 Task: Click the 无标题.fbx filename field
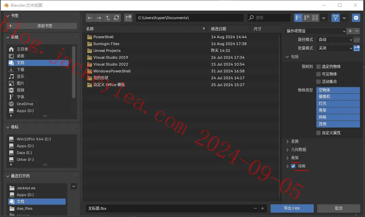point(170,208)
